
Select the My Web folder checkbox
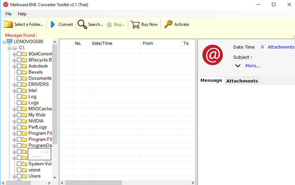(x=19, y=115)
